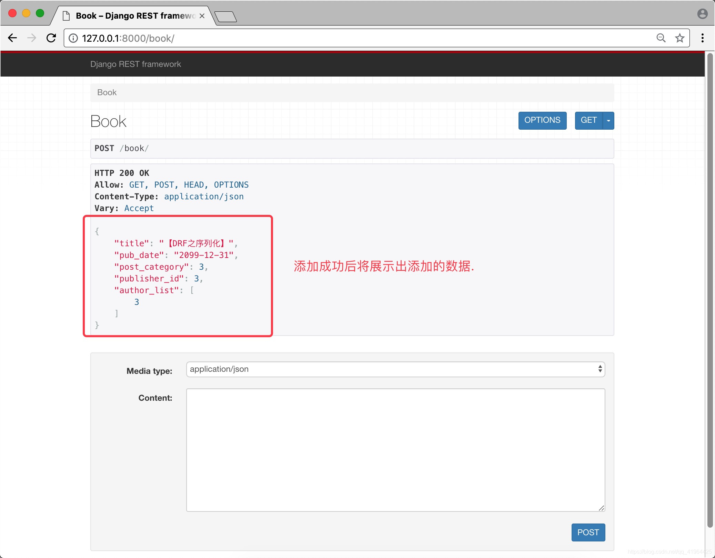
Task: Click the Book breadcrumb link
Action: (107, 92)
